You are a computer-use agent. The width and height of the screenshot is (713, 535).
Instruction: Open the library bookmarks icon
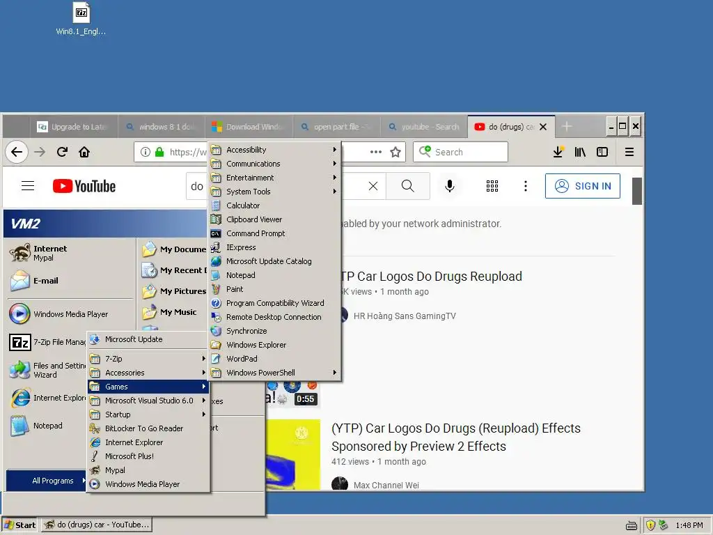click(x=580, y=152)
